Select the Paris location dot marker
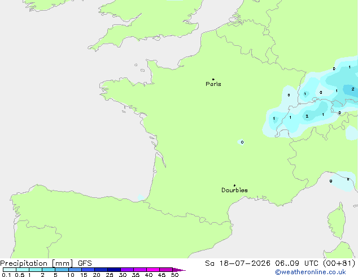This screenshot has height=277, width=358. pos(213,79)
